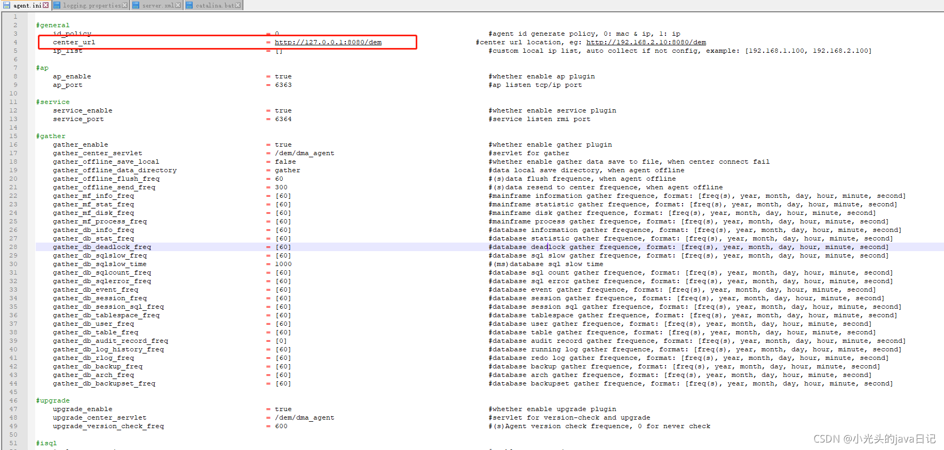Click the service_enable key
Viewport: 944px width, 450px height.
tap(83, 110)
